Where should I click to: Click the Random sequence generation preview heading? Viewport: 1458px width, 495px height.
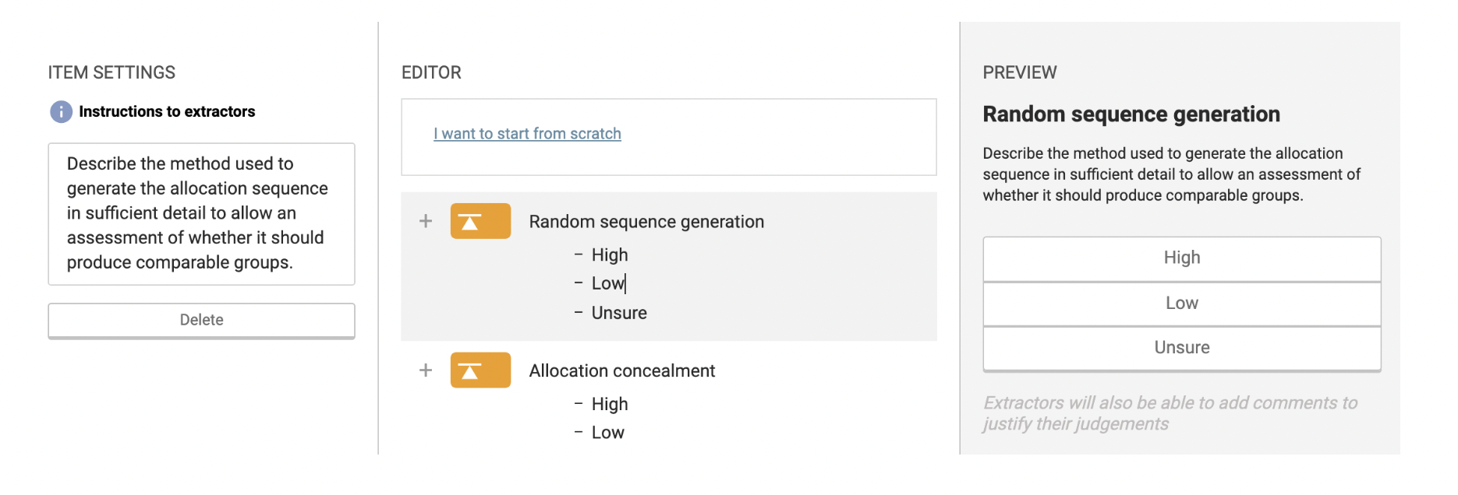click(1131, 114)
